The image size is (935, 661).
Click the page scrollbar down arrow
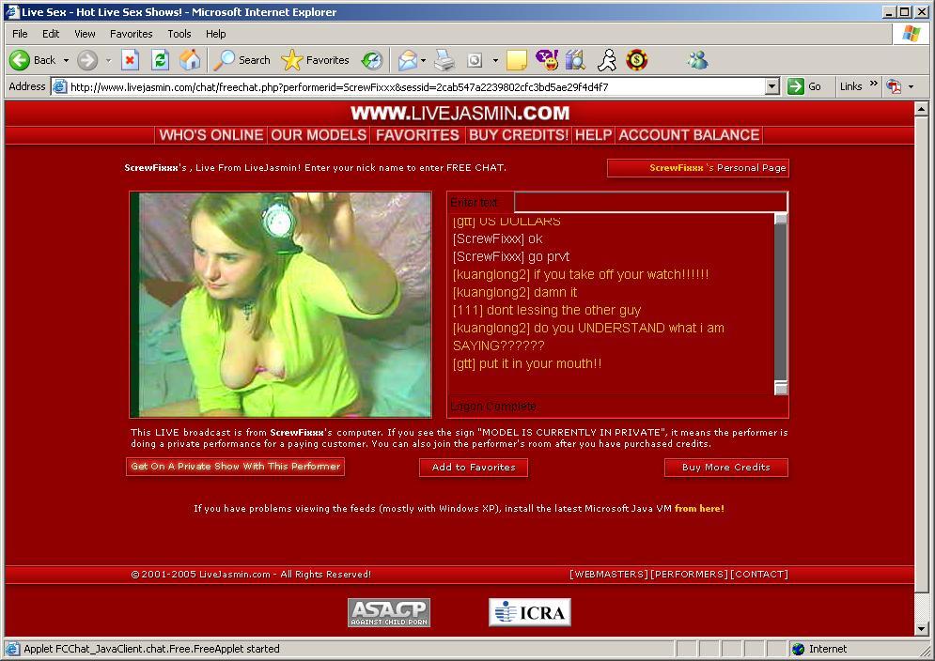921,629
